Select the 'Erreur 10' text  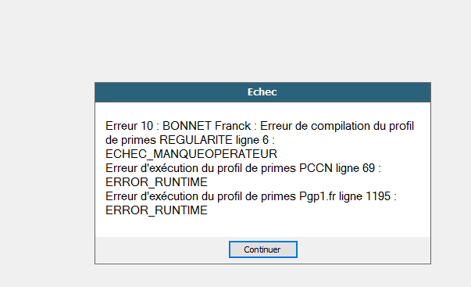pos(129,126)
